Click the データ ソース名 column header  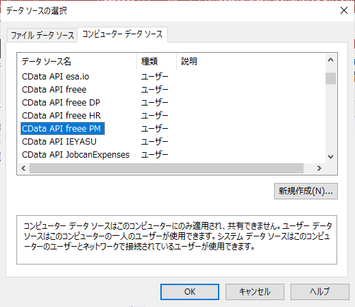point(77,62)
